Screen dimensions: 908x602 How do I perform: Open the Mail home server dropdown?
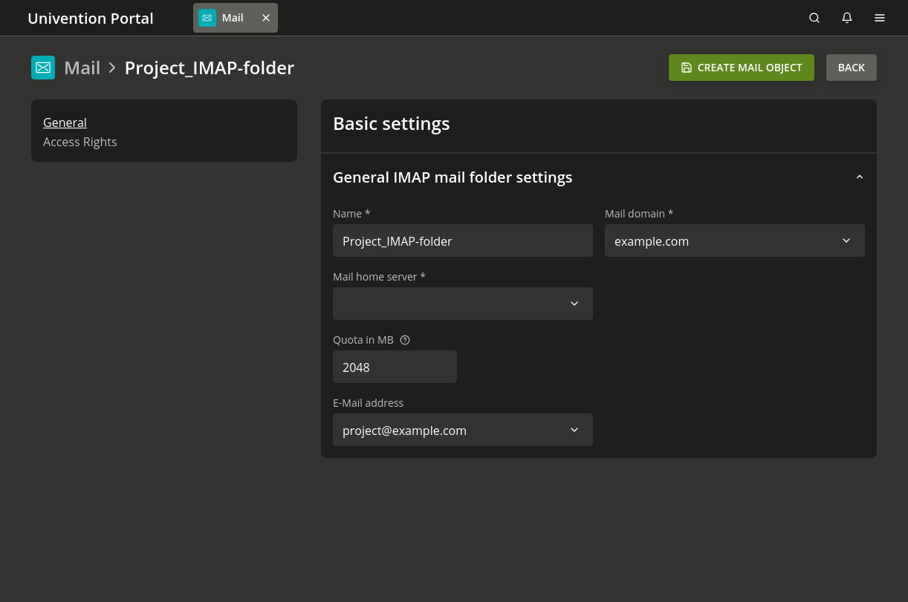point(462,304)
